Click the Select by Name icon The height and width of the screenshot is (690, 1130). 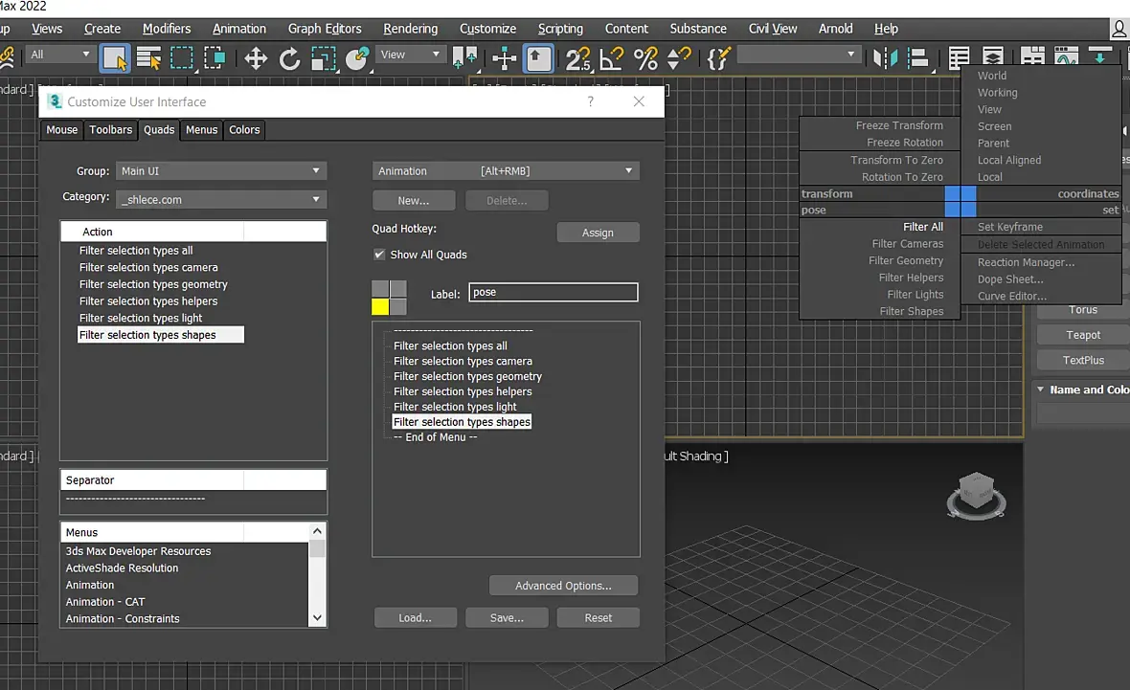pyautogui.click(x=148, y=58)
